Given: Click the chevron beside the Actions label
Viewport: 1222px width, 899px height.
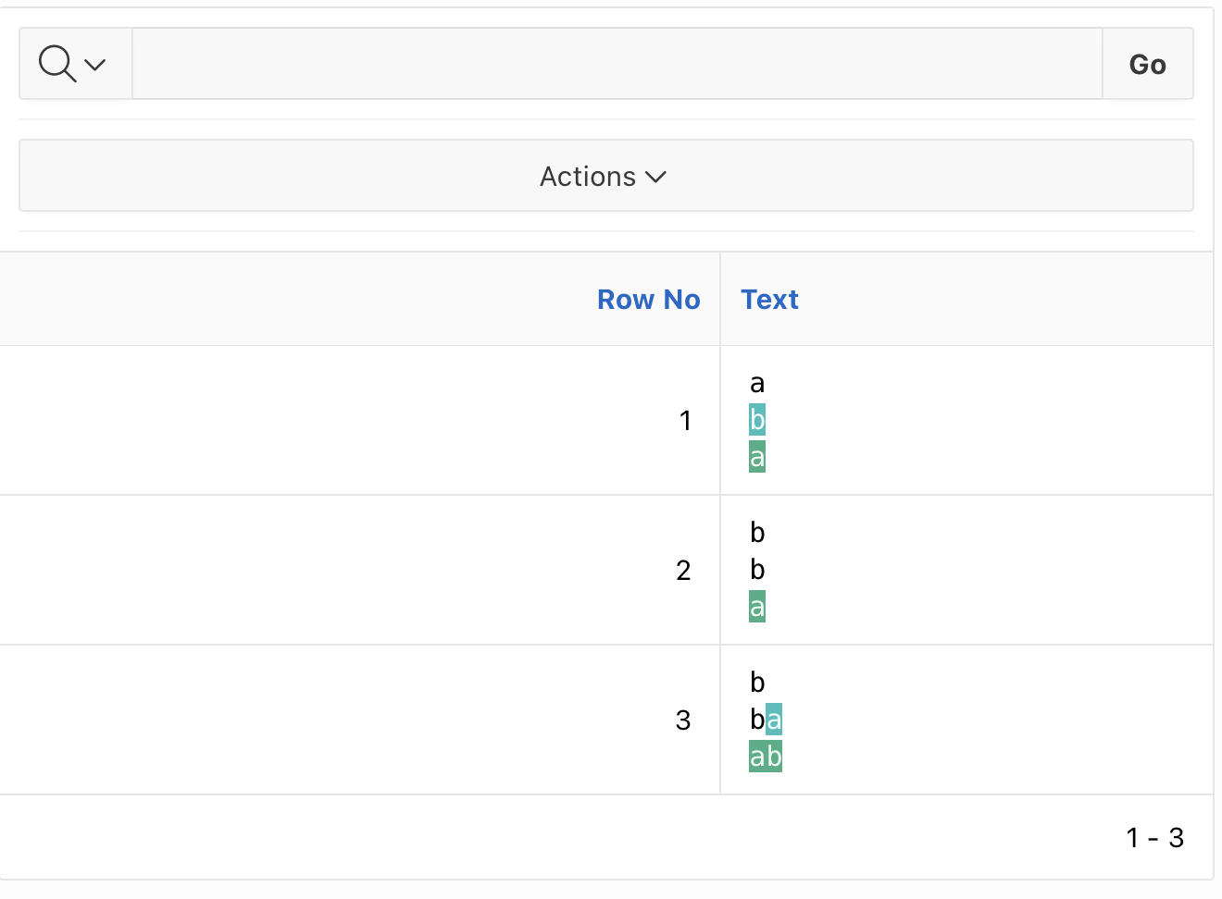Looking at the screenshot, I should (656, 177).
